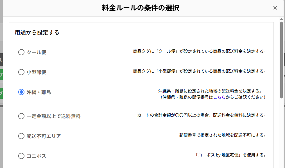Click the 料金ルールの条件の選択 dialog title

[141, 8]
